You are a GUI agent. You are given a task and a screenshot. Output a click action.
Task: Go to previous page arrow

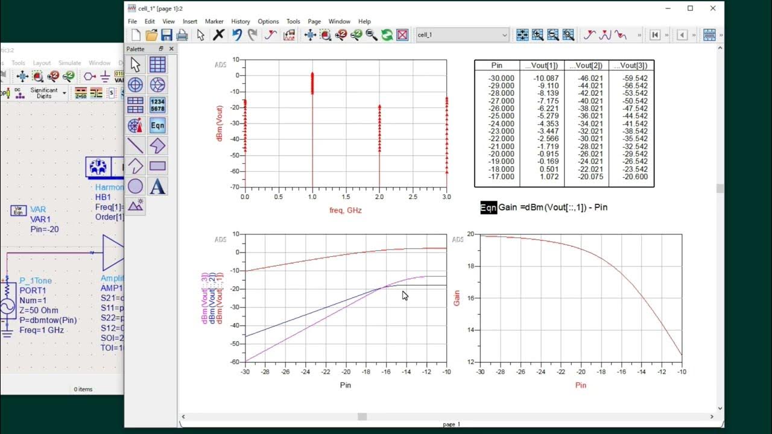coord(682,35)
